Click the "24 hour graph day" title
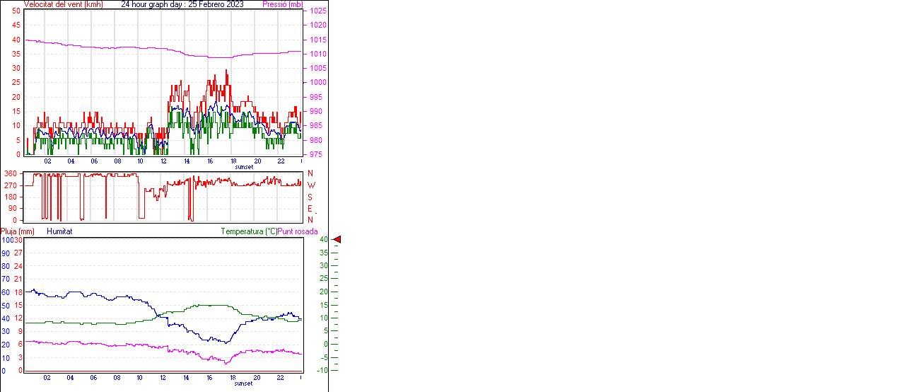This screenshot has height=392, width=905. pos(182,4)
